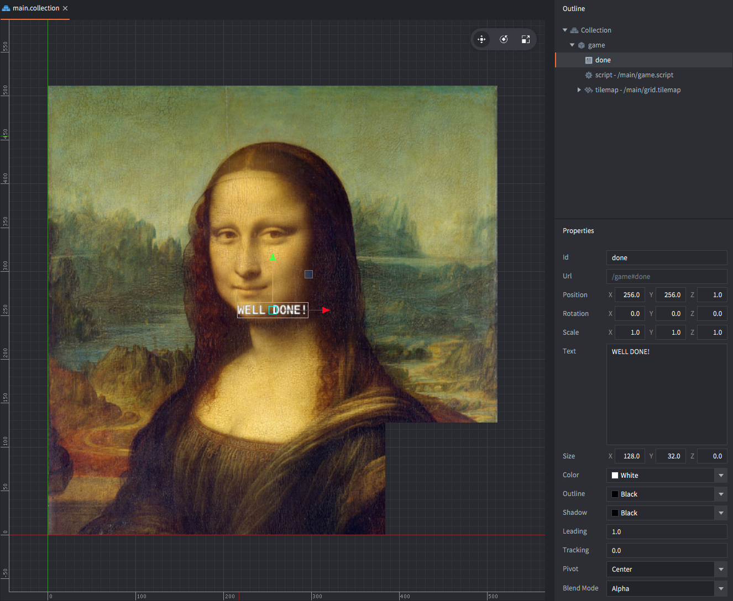Expand the tilemap node in Outline
This screenshot has width=733, height=601.
pyautogui.click(x=579, y=90)
